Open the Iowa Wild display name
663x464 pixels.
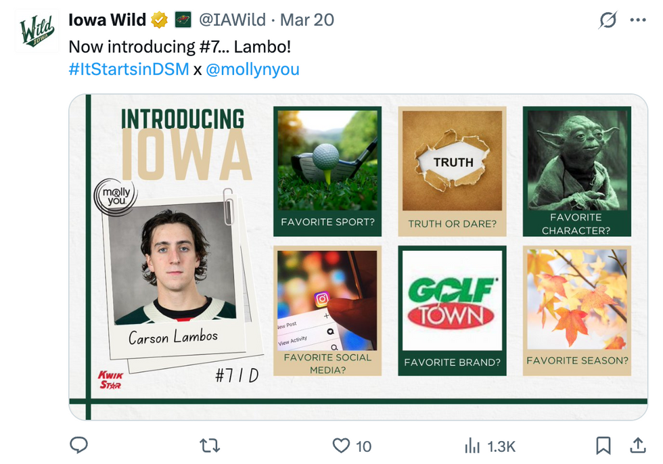point(107,20)
